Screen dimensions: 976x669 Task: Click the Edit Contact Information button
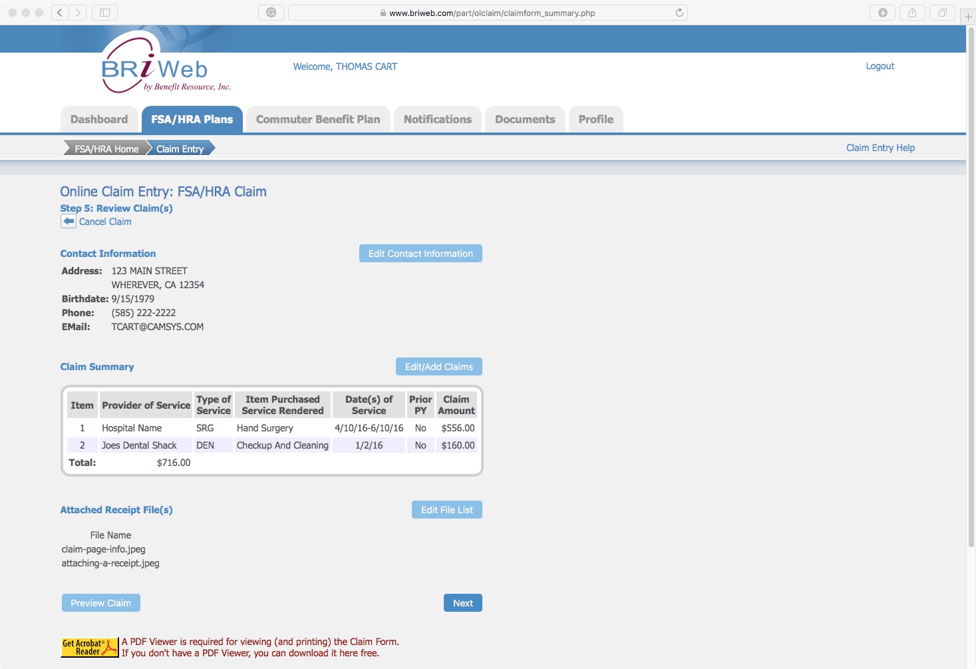(x=420, y=253)
